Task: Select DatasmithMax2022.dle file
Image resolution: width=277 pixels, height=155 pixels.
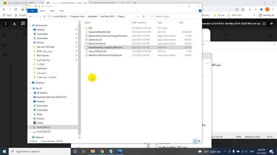Action: coord(100,32)
